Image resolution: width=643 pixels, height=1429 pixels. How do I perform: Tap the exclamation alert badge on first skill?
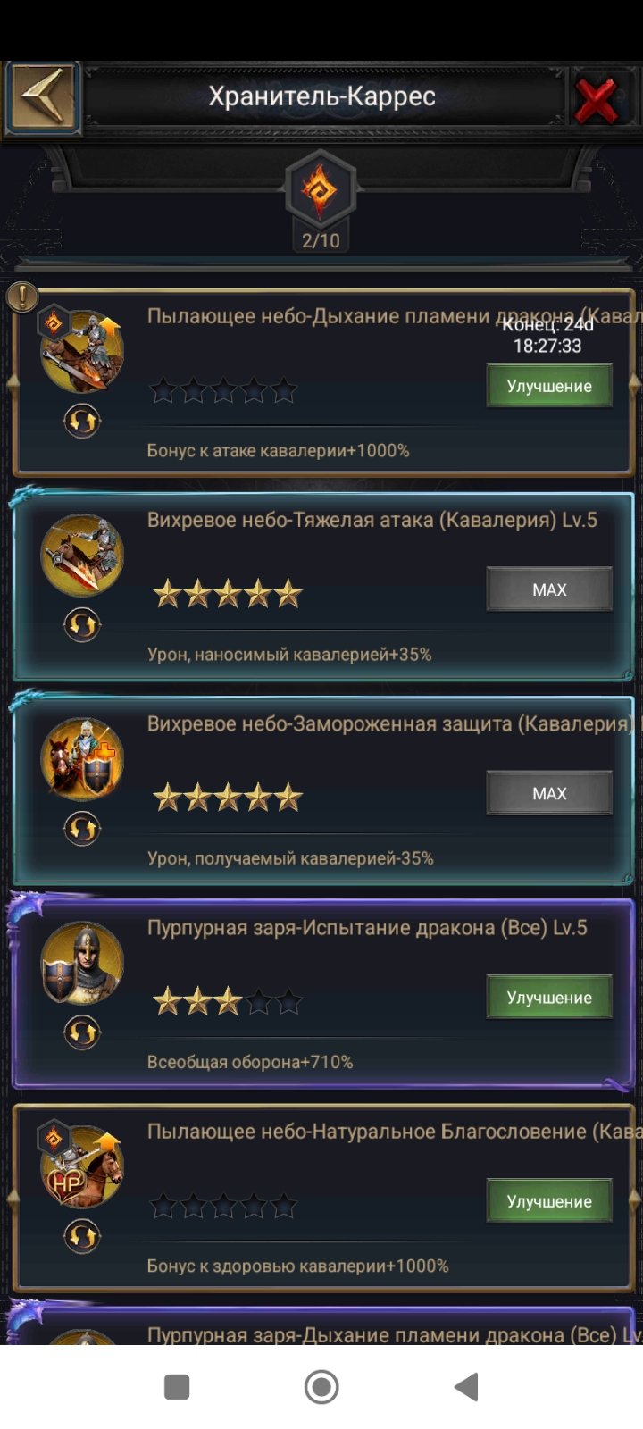click(21, 297)
